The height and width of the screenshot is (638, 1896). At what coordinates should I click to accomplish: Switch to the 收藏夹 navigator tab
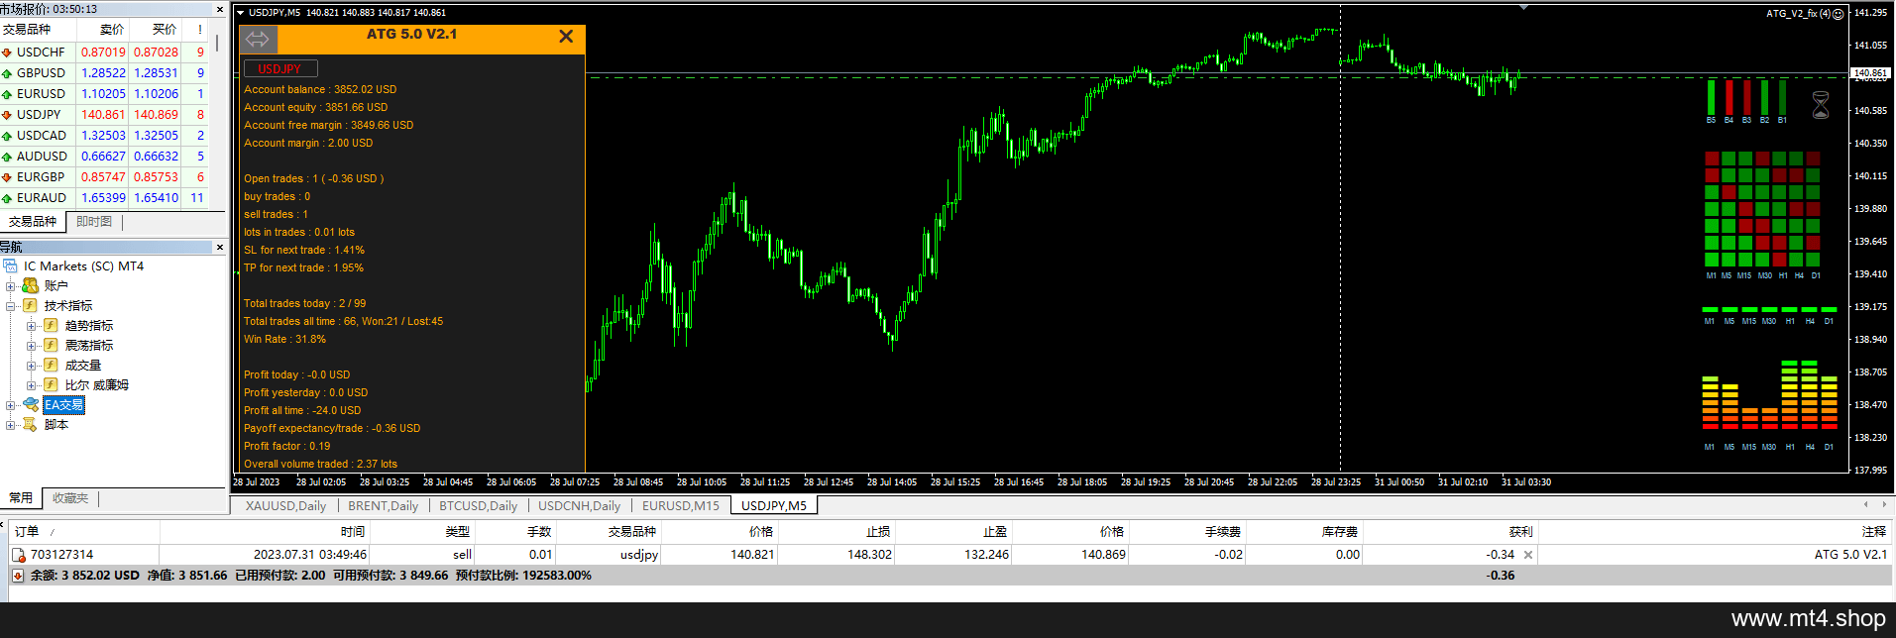[70, 498]
